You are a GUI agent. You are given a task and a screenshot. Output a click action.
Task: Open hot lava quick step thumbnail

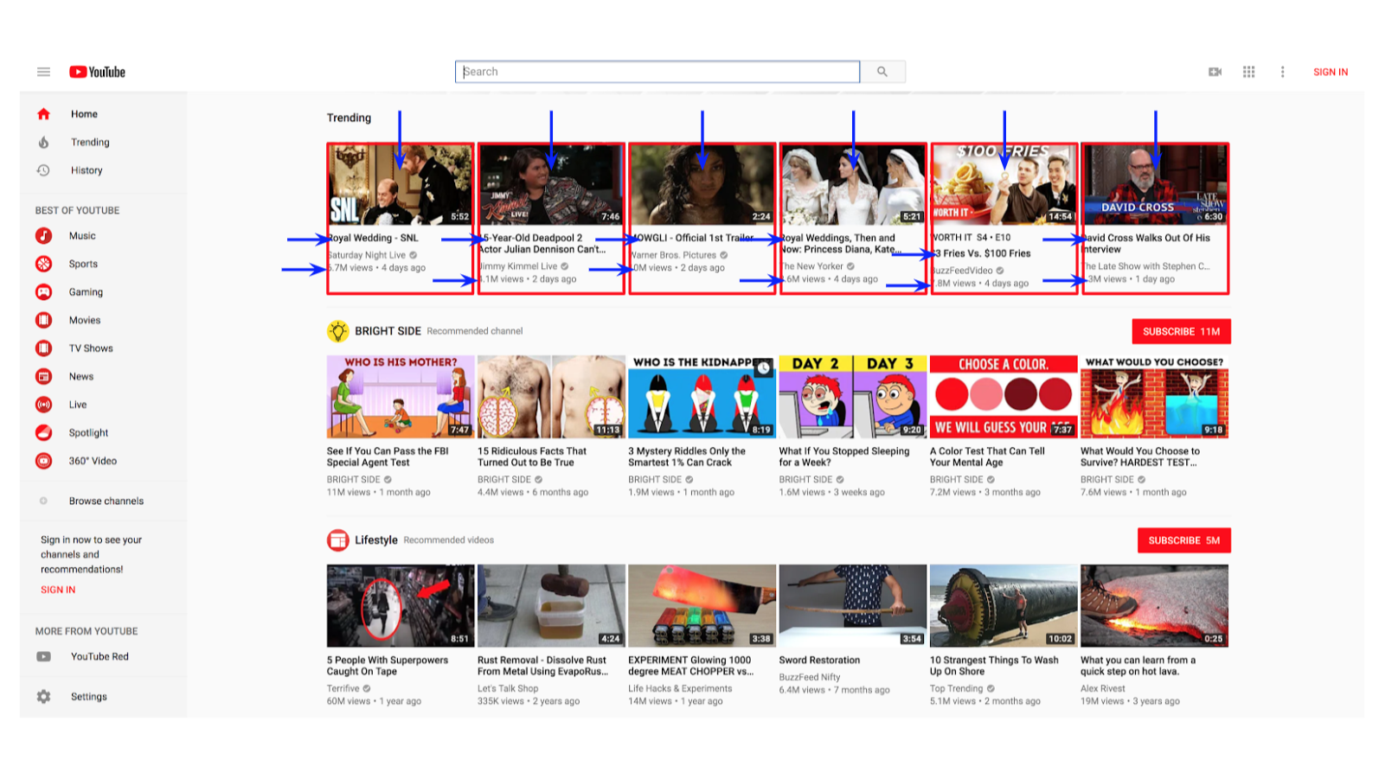point(1154,605)
